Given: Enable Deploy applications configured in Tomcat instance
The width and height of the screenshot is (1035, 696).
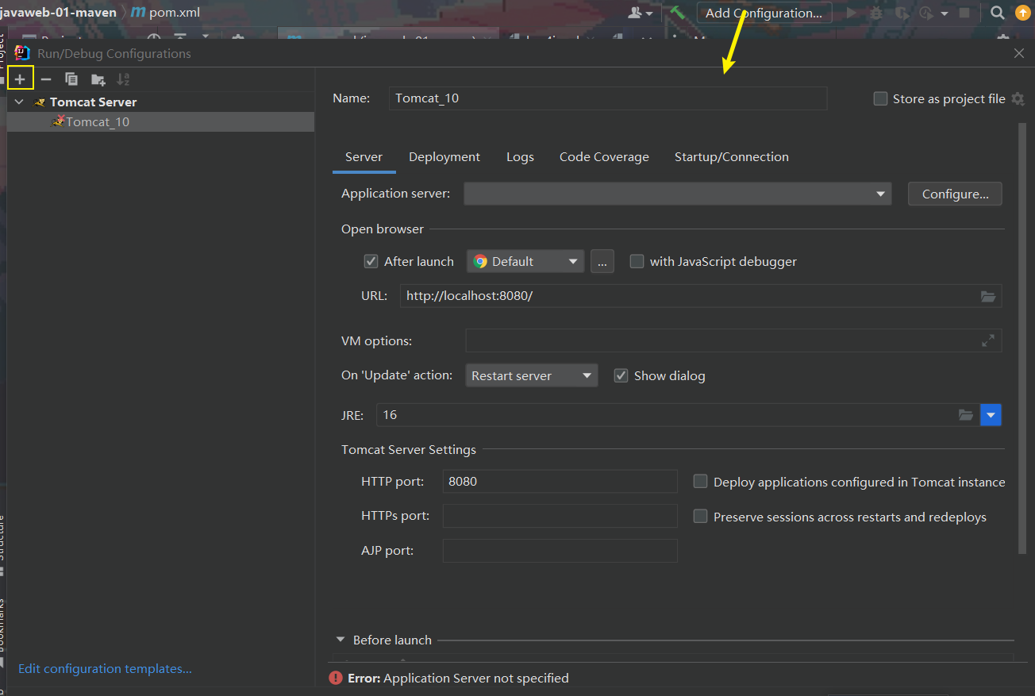Looking at the screenshot, I should pos(700,482).
